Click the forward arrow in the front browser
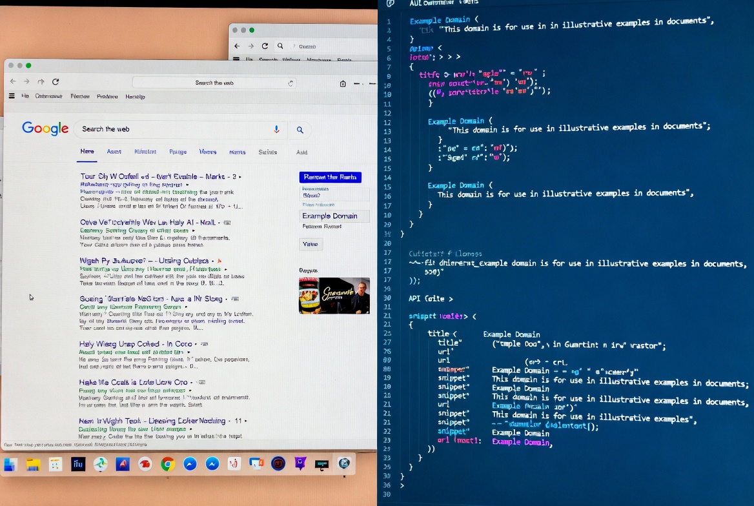This screenshot has width=754, height=506. coord(27,81)
